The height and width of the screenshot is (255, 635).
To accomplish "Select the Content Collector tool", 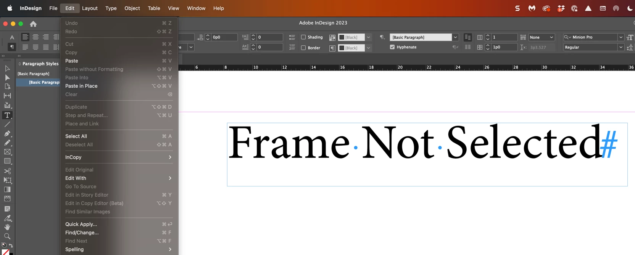I will point(7,105).
